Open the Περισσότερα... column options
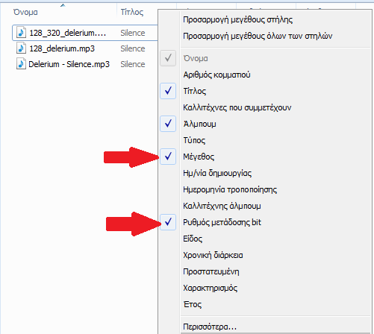 pyautogui.click(x=210, y=327)
